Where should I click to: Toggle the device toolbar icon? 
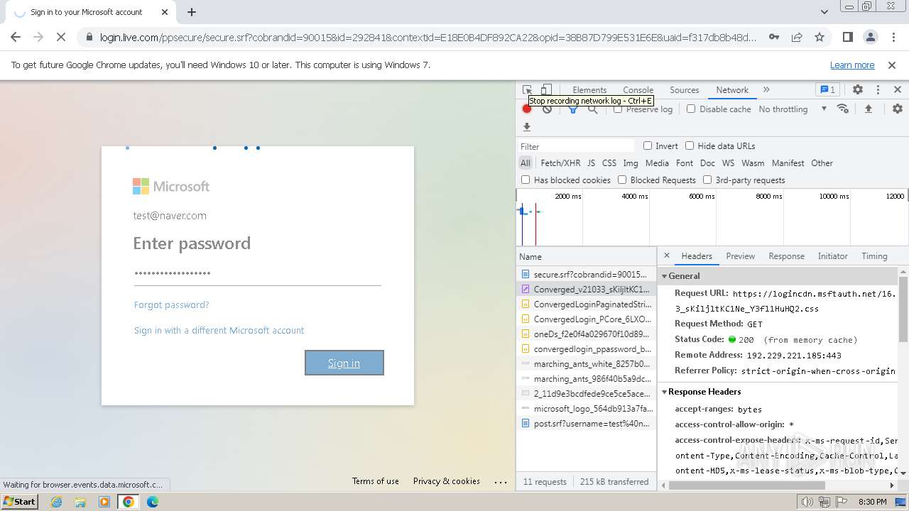546,90
